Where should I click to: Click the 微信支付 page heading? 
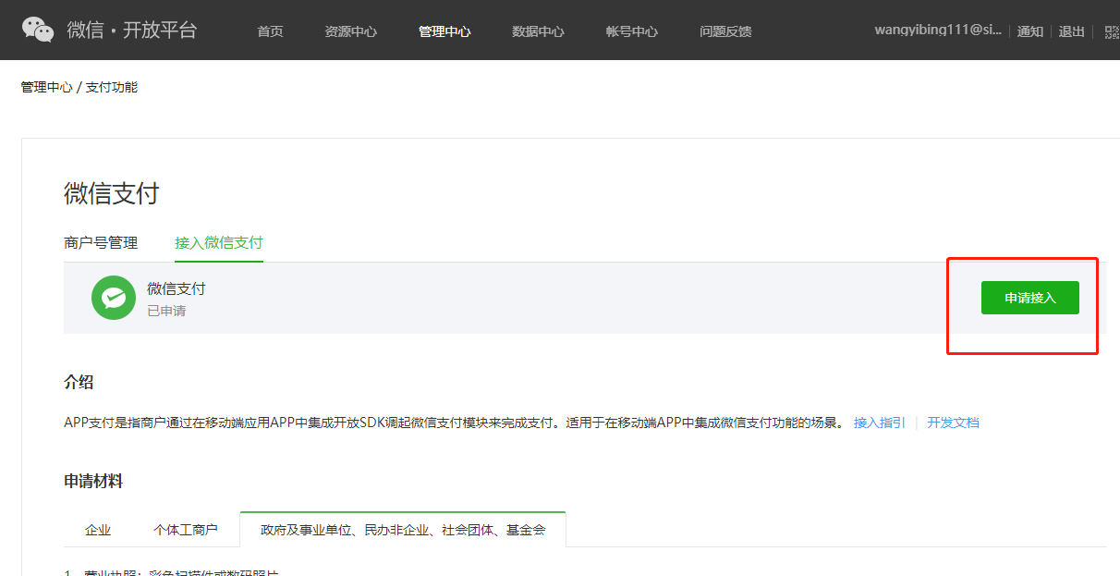tap(112, 193)
